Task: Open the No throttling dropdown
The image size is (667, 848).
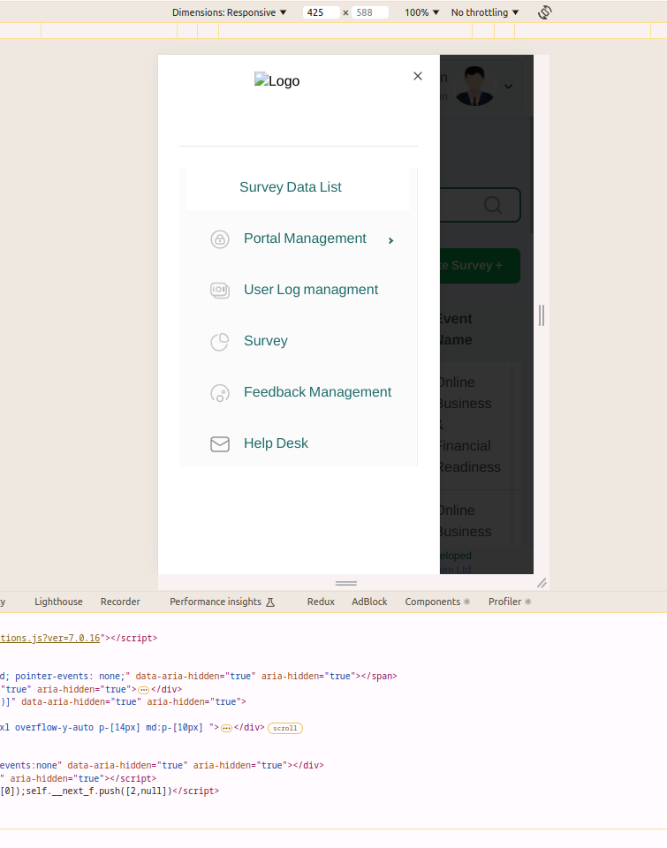Action: coord(485,12)
